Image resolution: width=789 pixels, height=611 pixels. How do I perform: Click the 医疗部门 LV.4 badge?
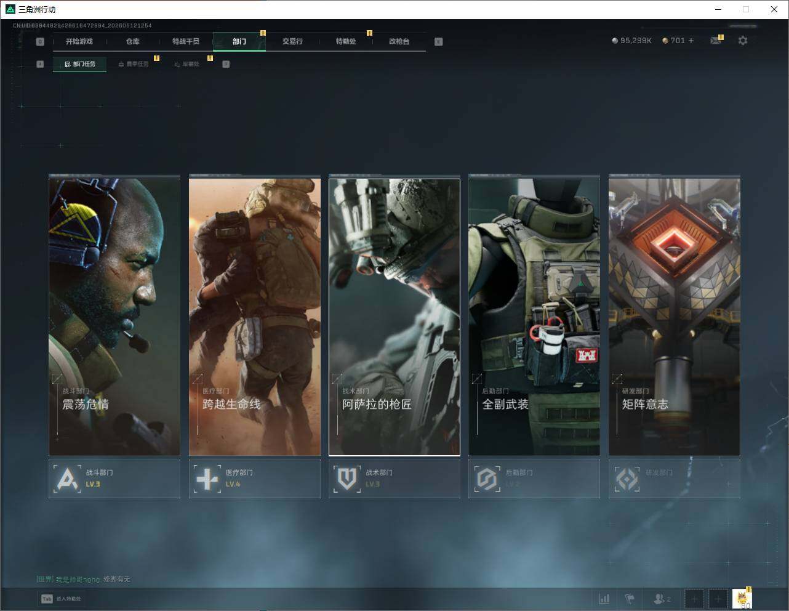pyautogui.click(x=255, y=479)
